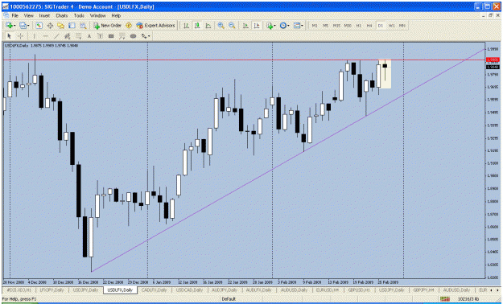This screenshot has height=304, width=503.
Task: Select the M15 timeframe
Action: [336, 26]
